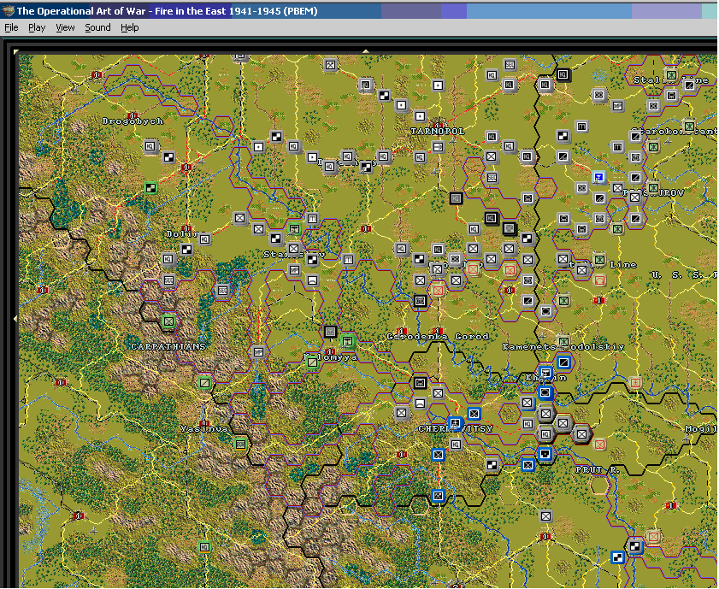
Task: Select gray unit just below TARNOPOL label
Action: point(438,147)
